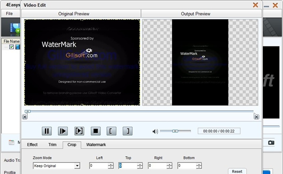The image size is (283, 174).
Task: Increase the Right crop value
Action: (x=169, y=164)
